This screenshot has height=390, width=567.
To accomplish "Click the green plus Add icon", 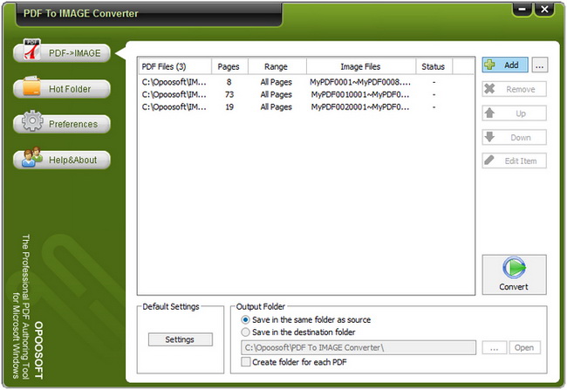I will tap(491, 65).
